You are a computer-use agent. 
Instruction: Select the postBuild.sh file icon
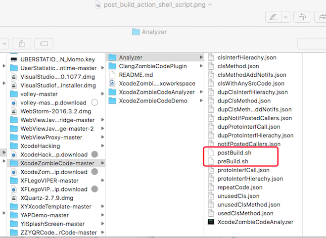pyautogui.click(x=211, y=153)
